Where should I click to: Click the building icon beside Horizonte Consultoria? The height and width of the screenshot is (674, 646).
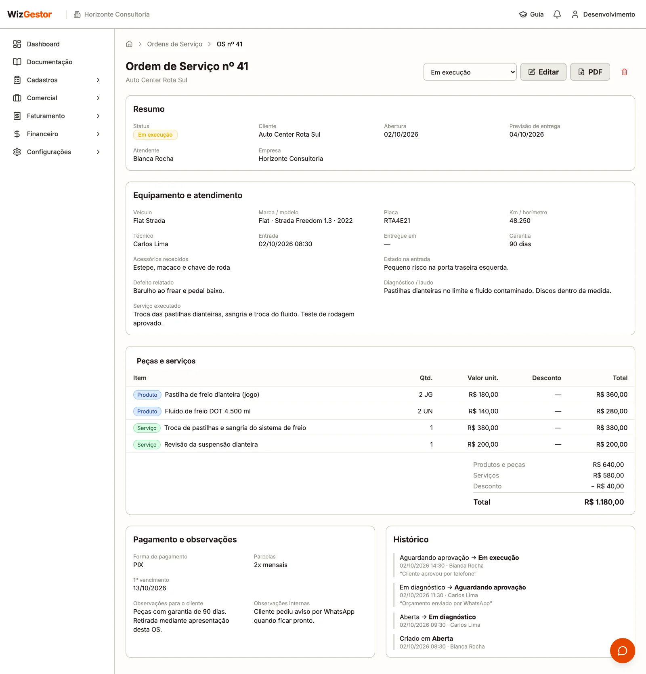pos(77,15)
